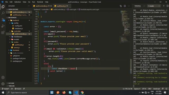Select the TERMINAL panel tab
The image size is (169, 95).
(x=138, y=6)
